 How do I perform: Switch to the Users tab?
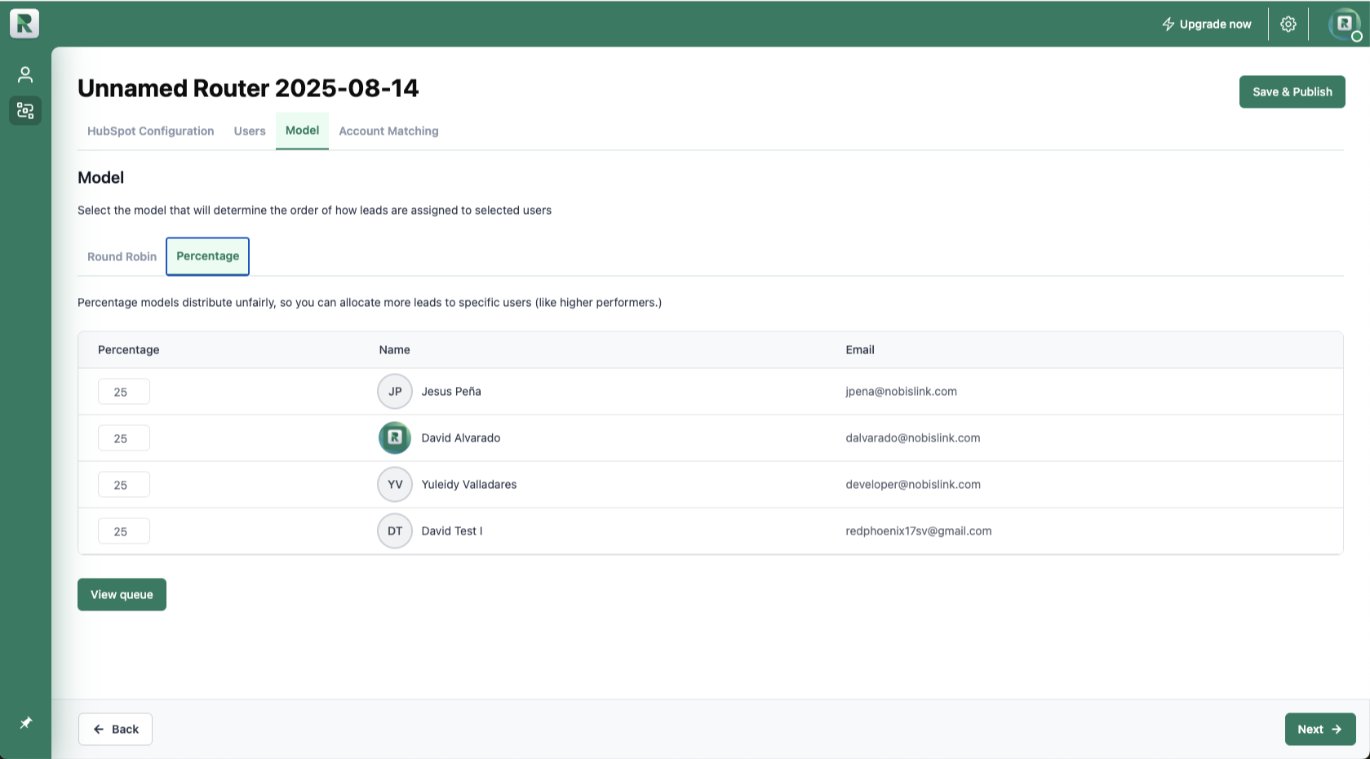250,131
